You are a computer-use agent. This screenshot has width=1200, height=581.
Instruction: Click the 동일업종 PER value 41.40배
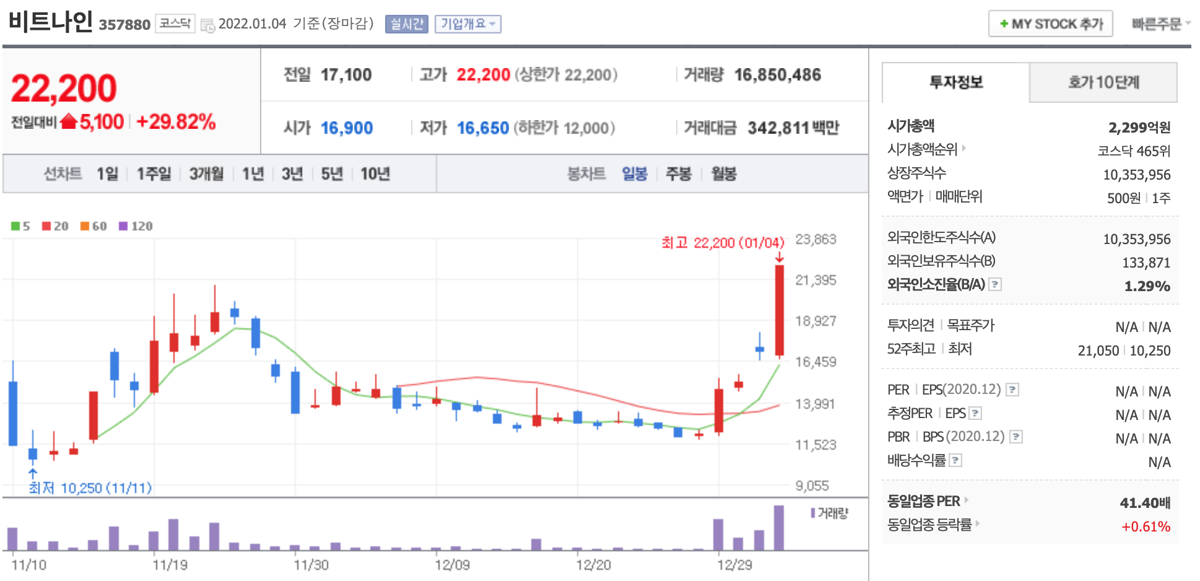pyautogui.click(x=1145, y=503)
